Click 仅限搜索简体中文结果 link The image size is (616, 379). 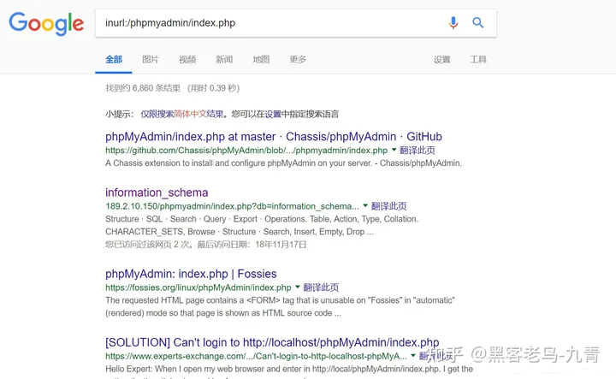pos(182,115)
